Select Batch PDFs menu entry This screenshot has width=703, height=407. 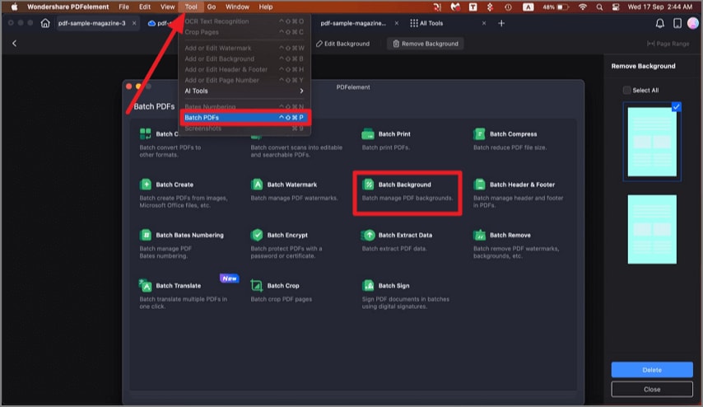pos(244,118)
